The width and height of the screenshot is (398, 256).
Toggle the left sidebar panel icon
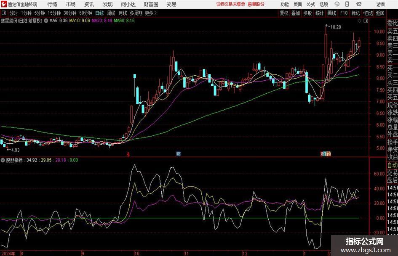pos(3,13)
